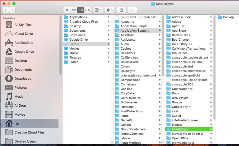Select the Google Drive folder in the first column
The width and height of the screenshot is (239, 146).
pos(86,40)
